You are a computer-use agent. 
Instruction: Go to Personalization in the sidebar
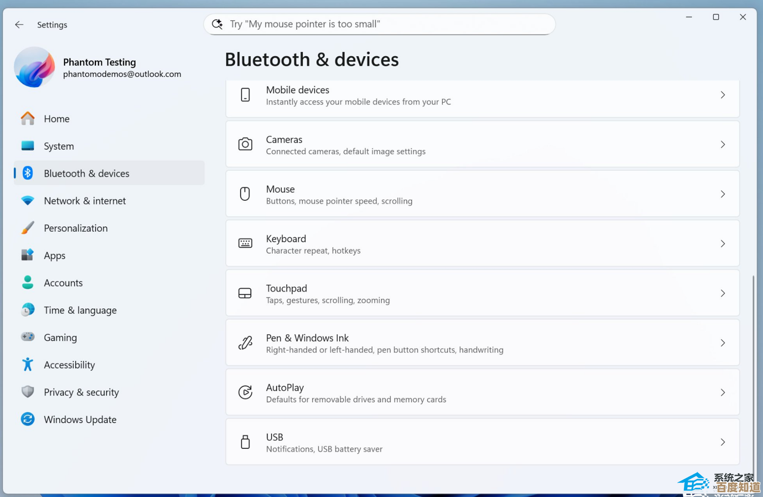pyautogui.click(x=76, y=228)
